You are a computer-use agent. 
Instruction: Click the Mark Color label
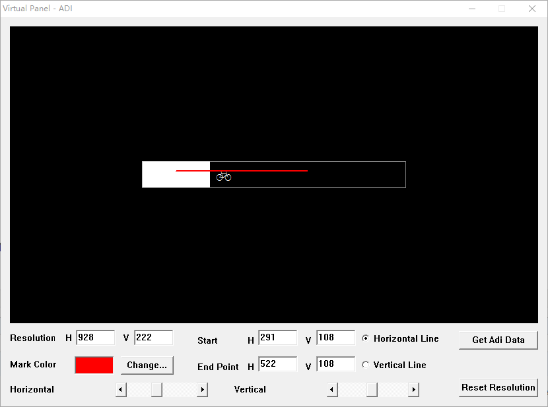point(33,364)
